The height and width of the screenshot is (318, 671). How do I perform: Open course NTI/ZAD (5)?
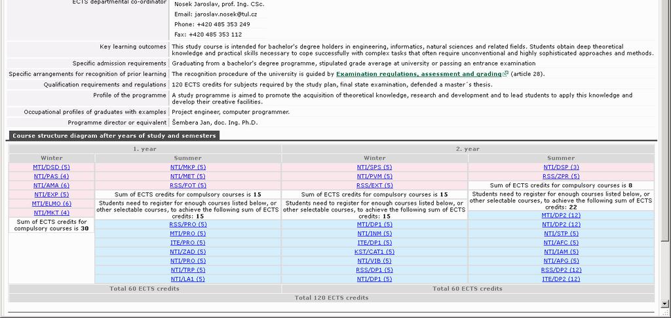click(188, 252)
